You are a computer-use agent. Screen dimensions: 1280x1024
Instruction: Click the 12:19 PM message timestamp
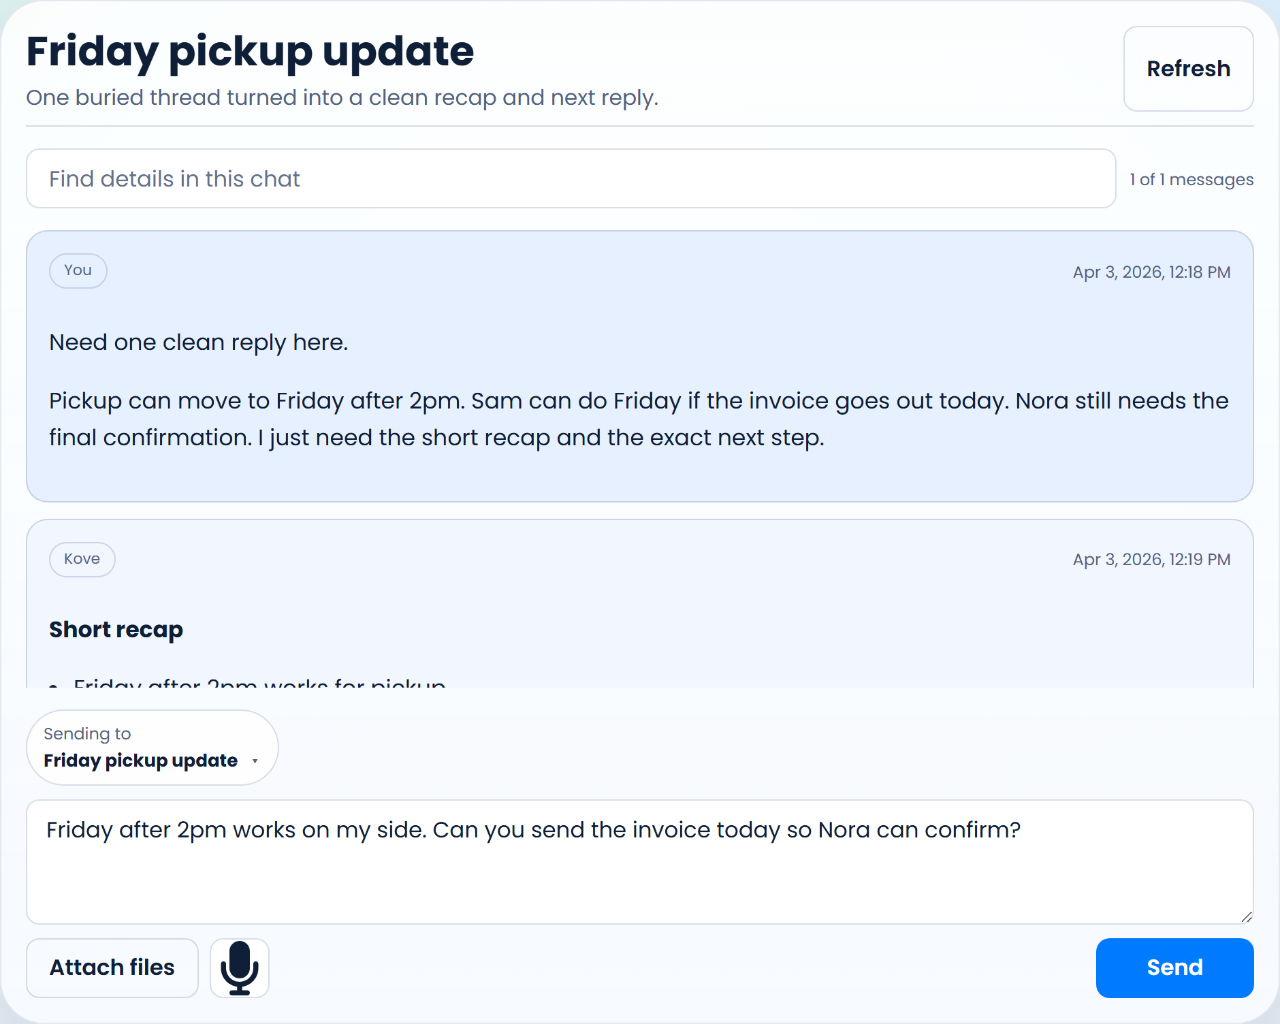click(x=1151, y=560)
